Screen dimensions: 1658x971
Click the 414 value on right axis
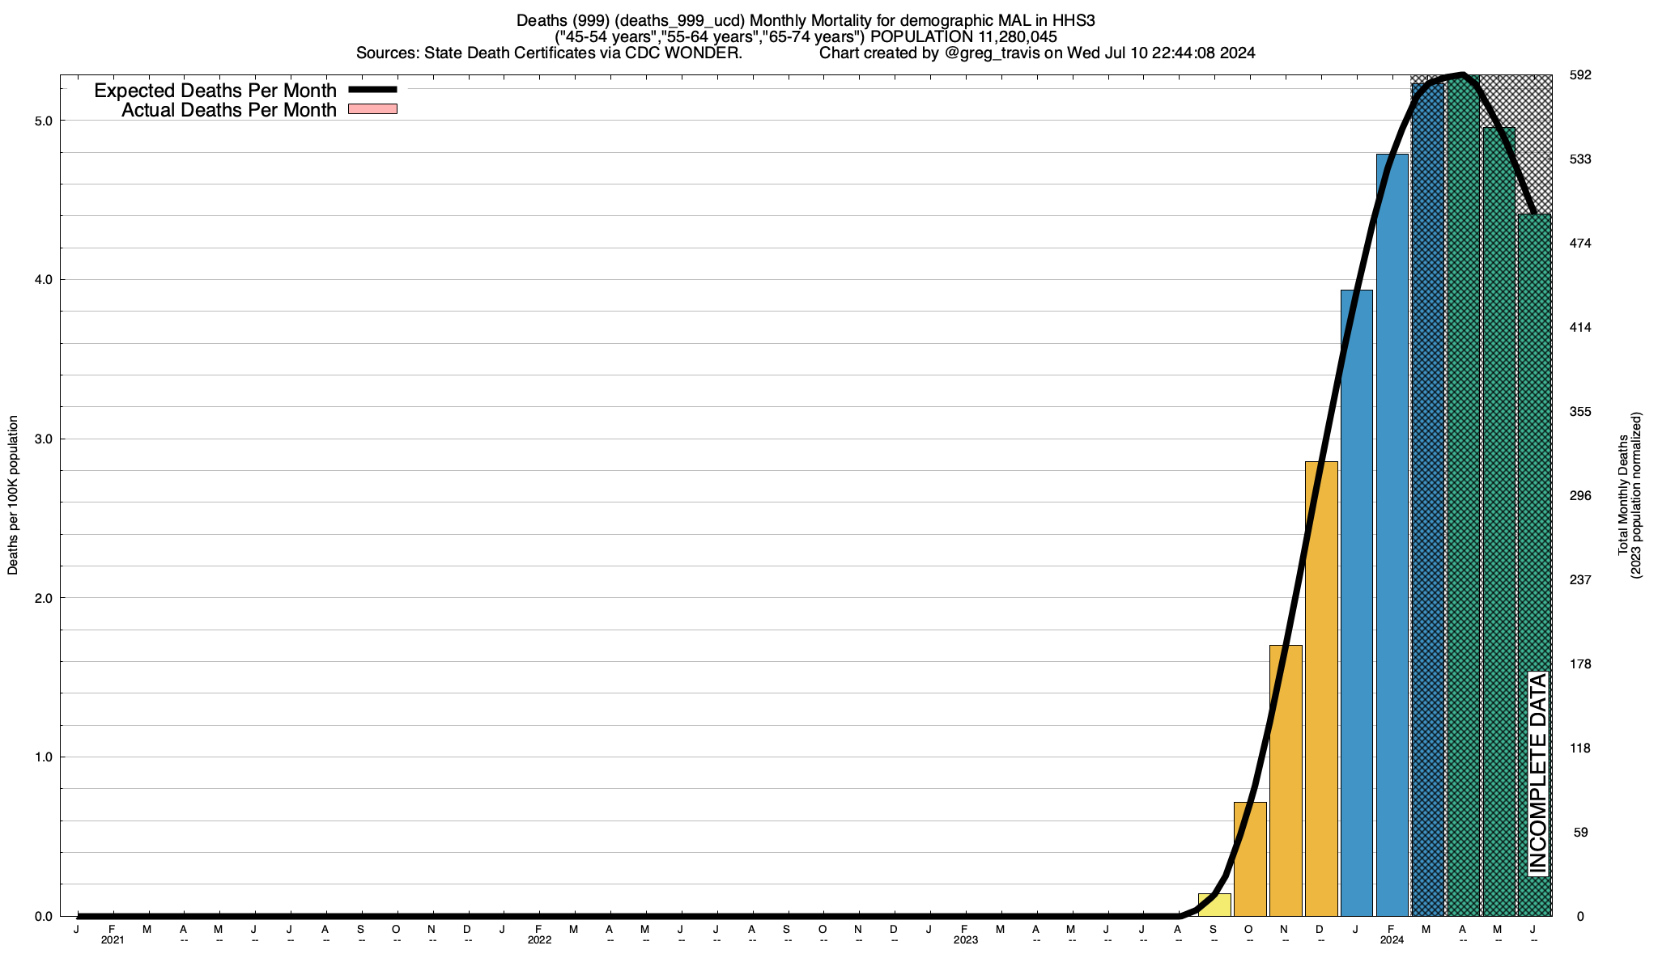click(x=1580, y=328)
